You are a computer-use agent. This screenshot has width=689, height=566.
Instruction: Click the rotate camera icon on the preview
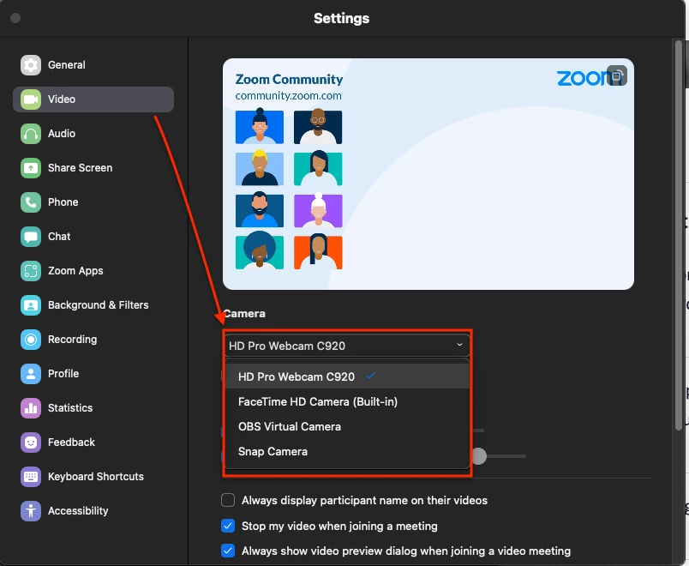tap(616, 75)
